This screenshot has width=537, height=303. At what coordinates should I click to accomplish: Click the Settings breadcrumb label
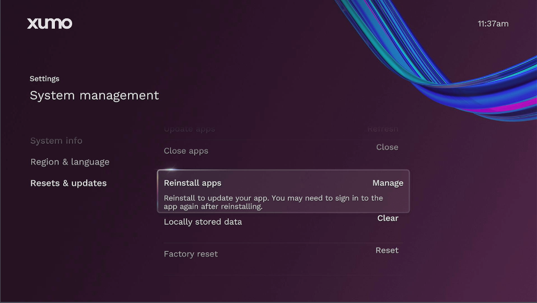[x=44, y=79]
